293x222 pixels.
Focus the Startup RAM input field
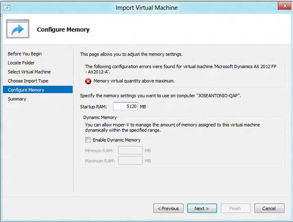coord(125,106)
